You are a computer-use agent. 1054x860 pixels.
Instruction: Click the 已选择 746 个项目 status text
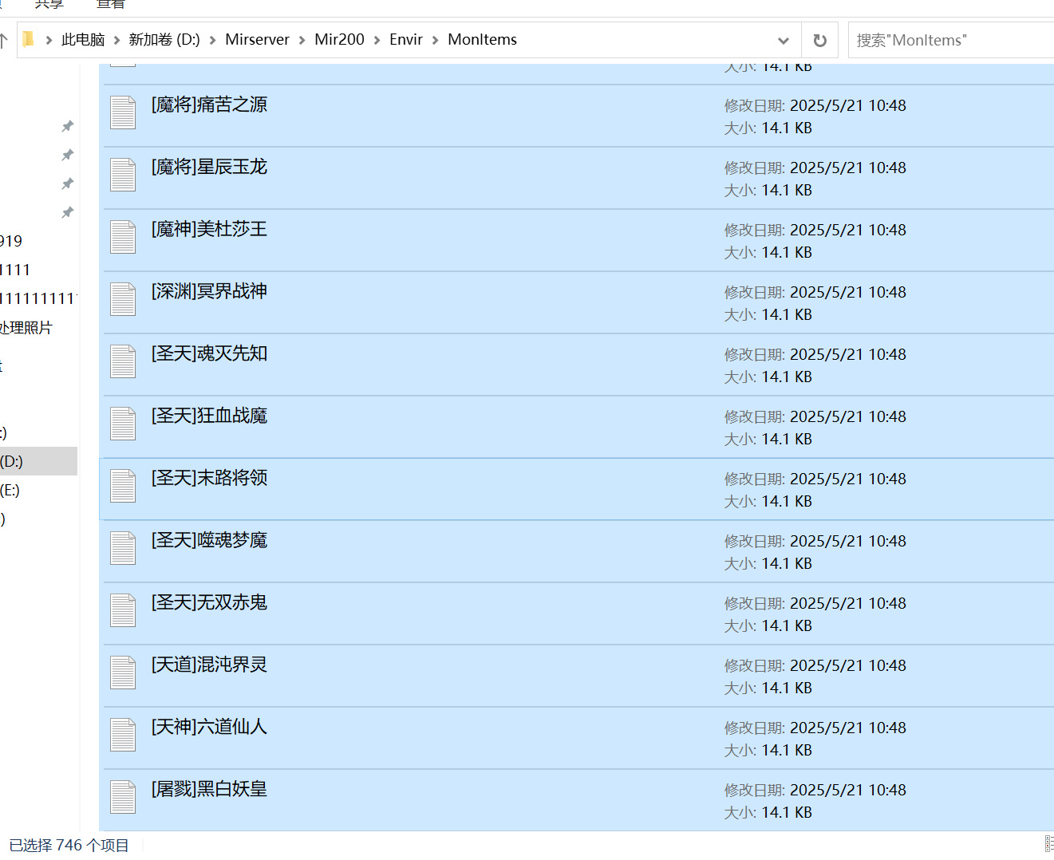(x=69, y=845)
